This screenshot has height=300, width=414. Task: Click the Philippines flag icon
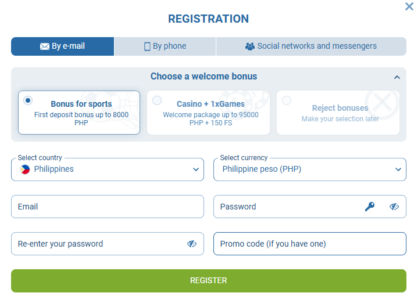[25, 169]
